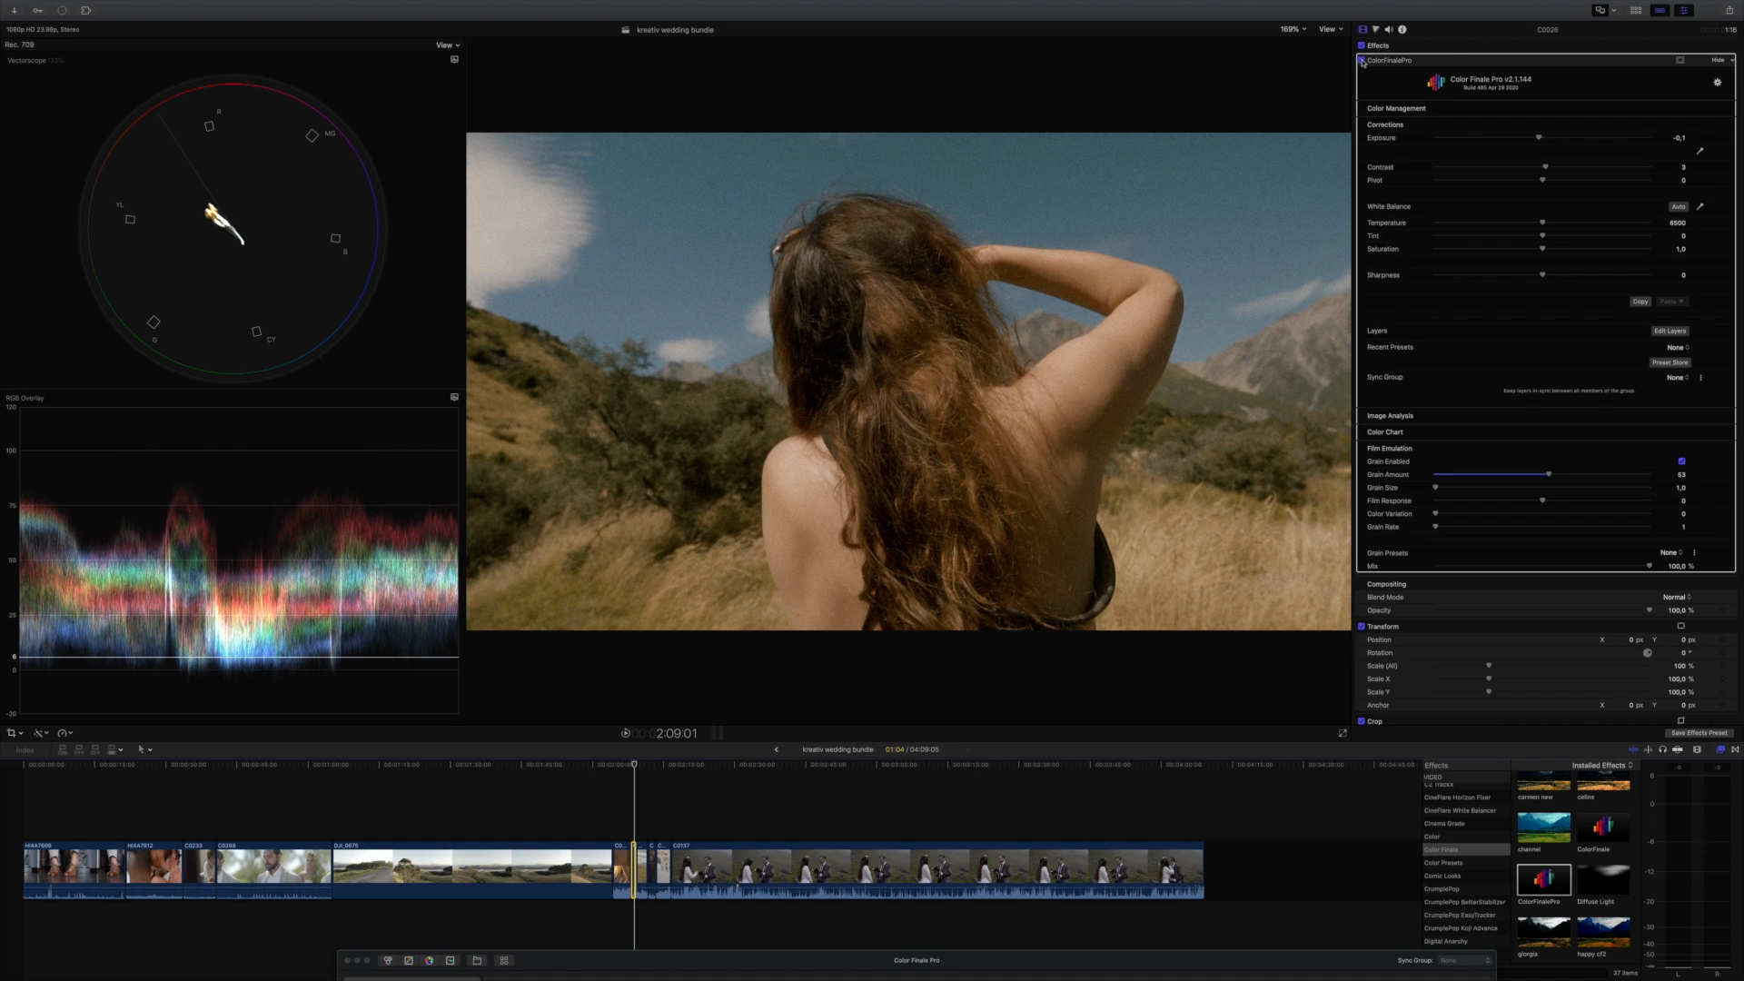This screenshot has width=1744, height=981.
Task: Toggle the Effects checkbox in inspector
Action: pyautogui.click(x=1362, y=45)
